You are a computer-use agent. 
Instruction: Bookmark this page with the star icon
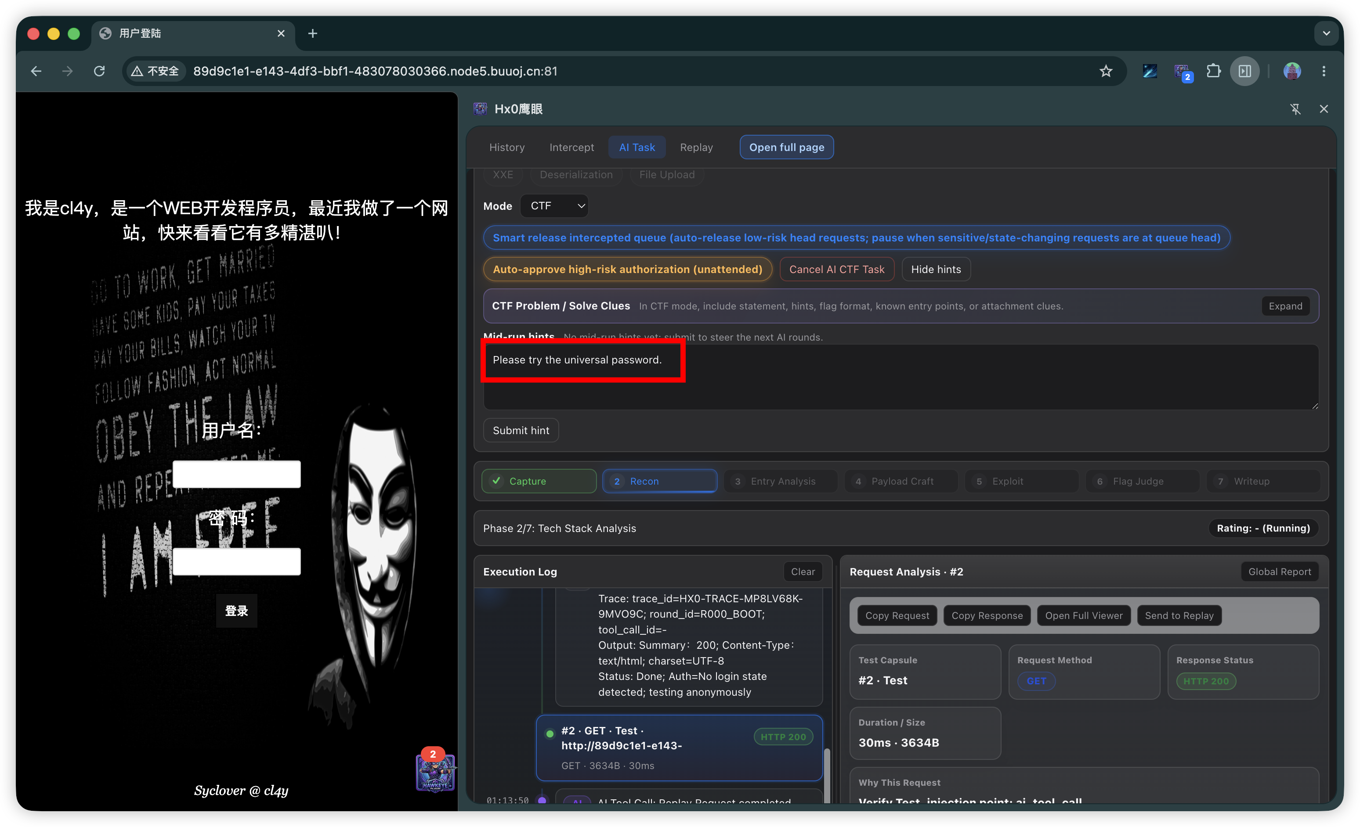[1106, 71]
